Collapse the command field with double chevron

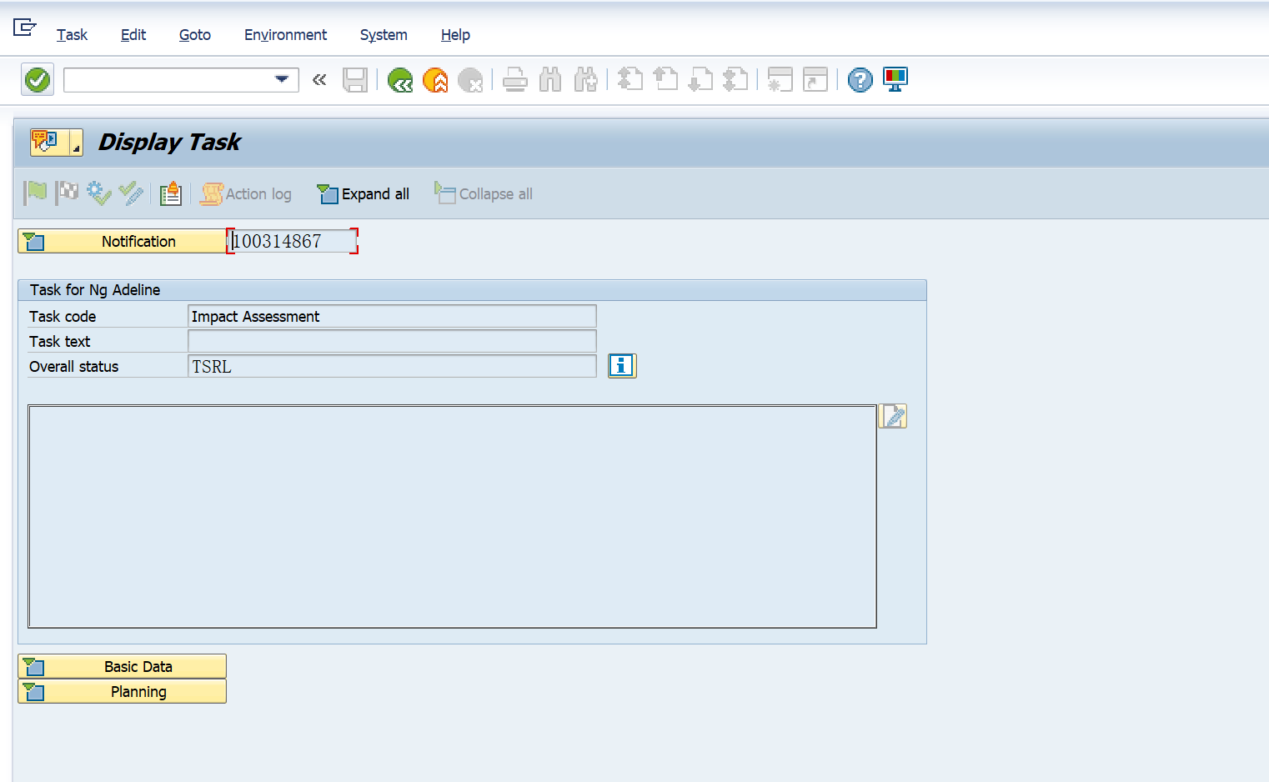(x=319, y=80)
